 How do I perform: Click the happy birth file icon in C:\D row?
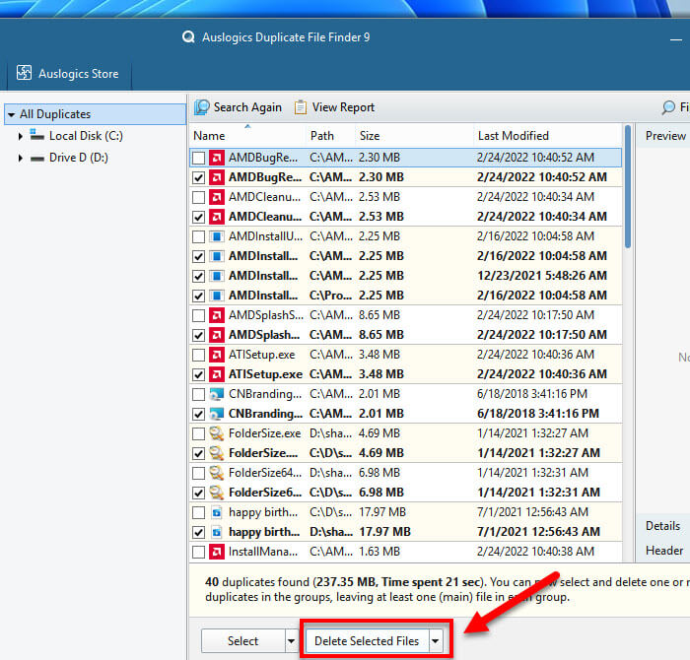(x=216, y=512)
